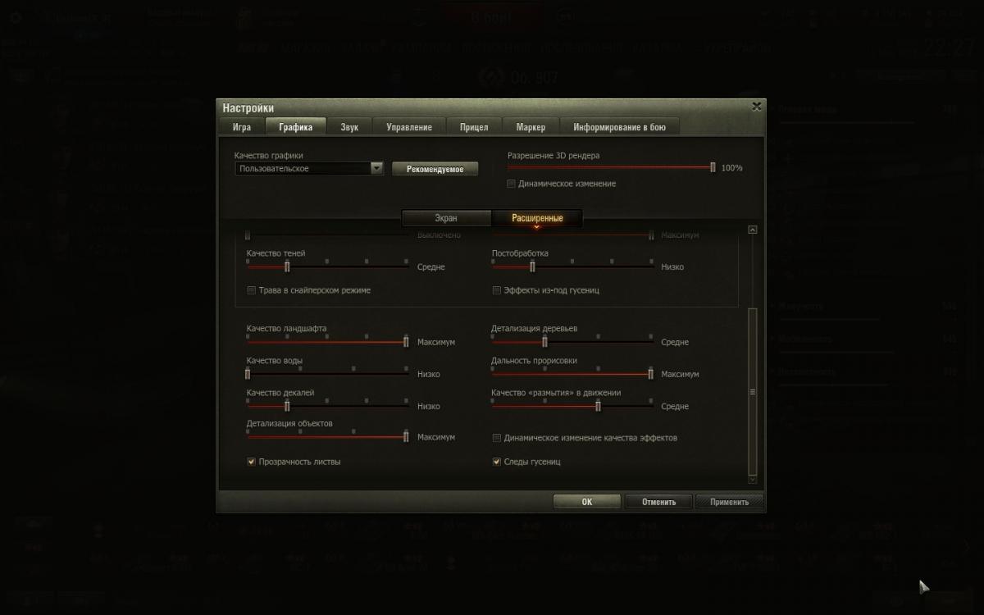
Task: Click the scroll-down arrow of settings list
Action: (753, 479)
